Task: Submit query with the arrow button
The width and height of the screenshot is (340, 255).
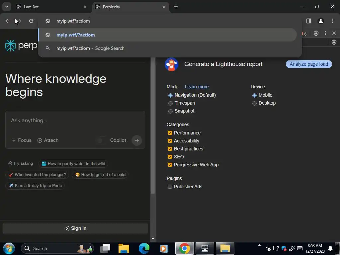Action: pos(136,140)
